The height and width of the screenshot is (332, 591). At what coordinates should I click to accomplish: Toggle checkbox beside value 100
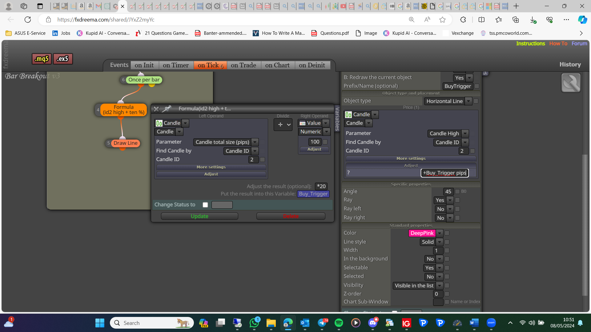coord(325,142)
